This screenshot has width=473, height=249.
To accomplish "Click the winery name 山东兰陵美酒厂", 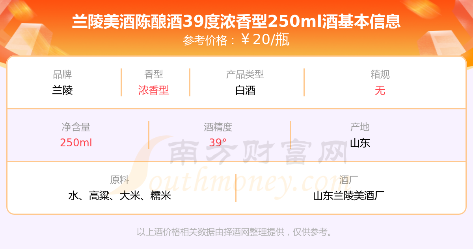I will tap(349, 196).
